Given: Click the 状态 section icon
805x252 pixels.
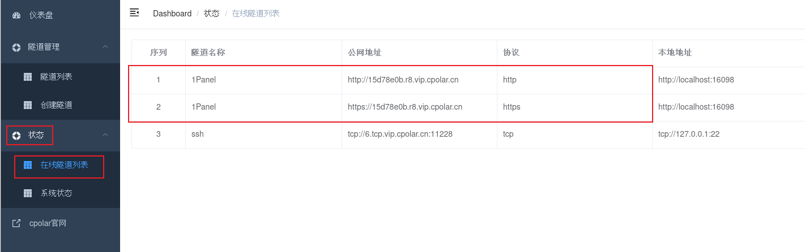Looking at the screenshot, I should 16,135.
